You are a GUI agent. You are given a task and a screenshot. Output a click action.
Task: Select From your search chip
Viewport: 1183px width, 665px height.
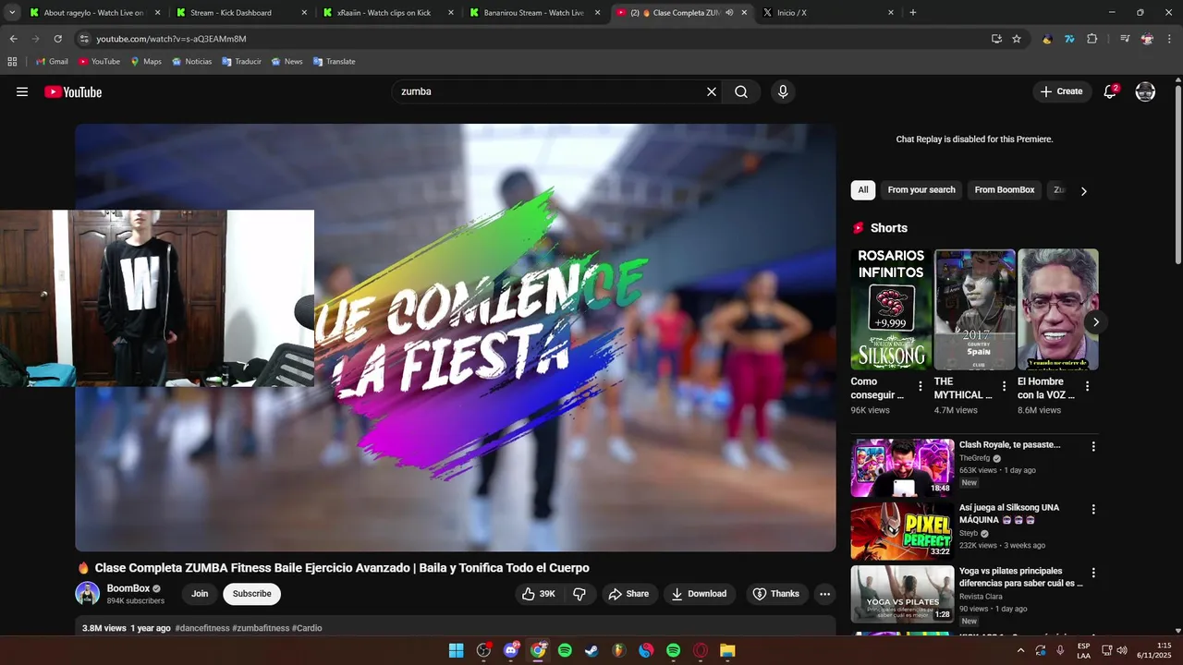click(921, 190)
